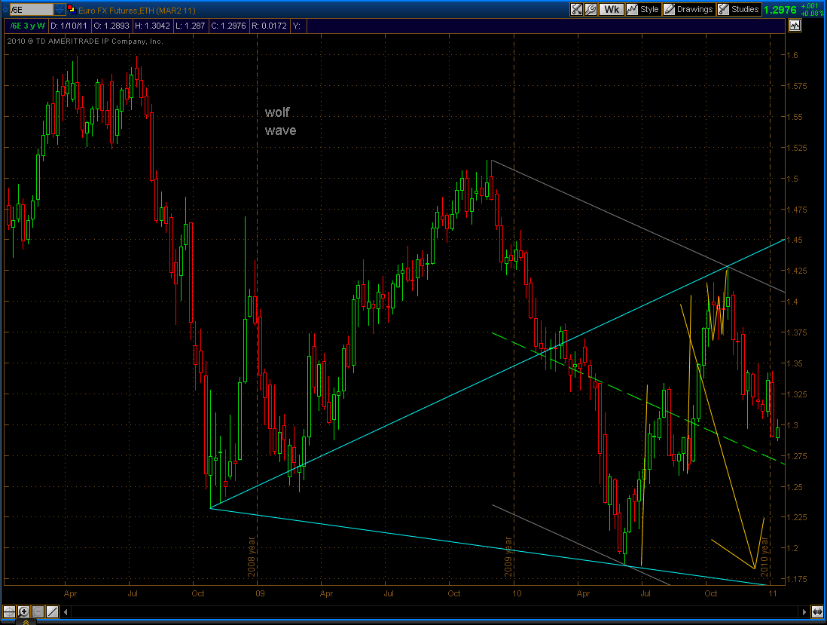Click the '2008 year' vertical marker label
827x625 pixels.
(x=252, y=557)
